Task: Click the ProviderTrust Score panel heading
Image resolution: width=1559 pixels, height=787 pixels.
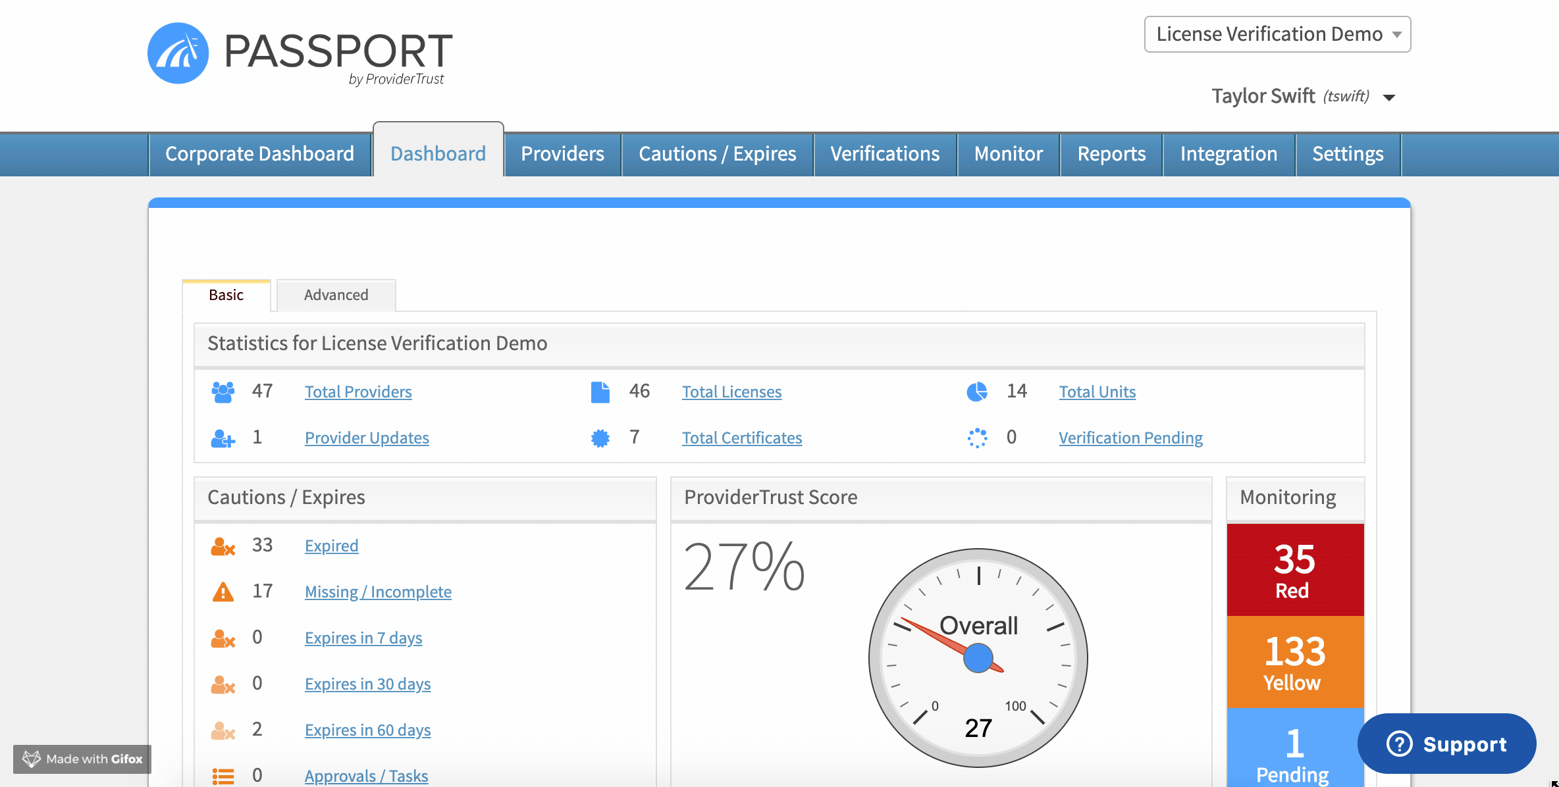Action: click(x=770, y=497)
